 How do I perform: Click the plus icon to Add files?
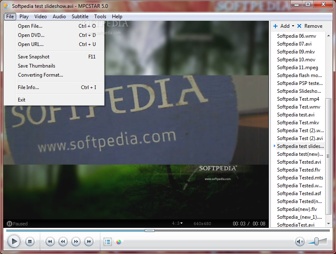click(275, 26)
